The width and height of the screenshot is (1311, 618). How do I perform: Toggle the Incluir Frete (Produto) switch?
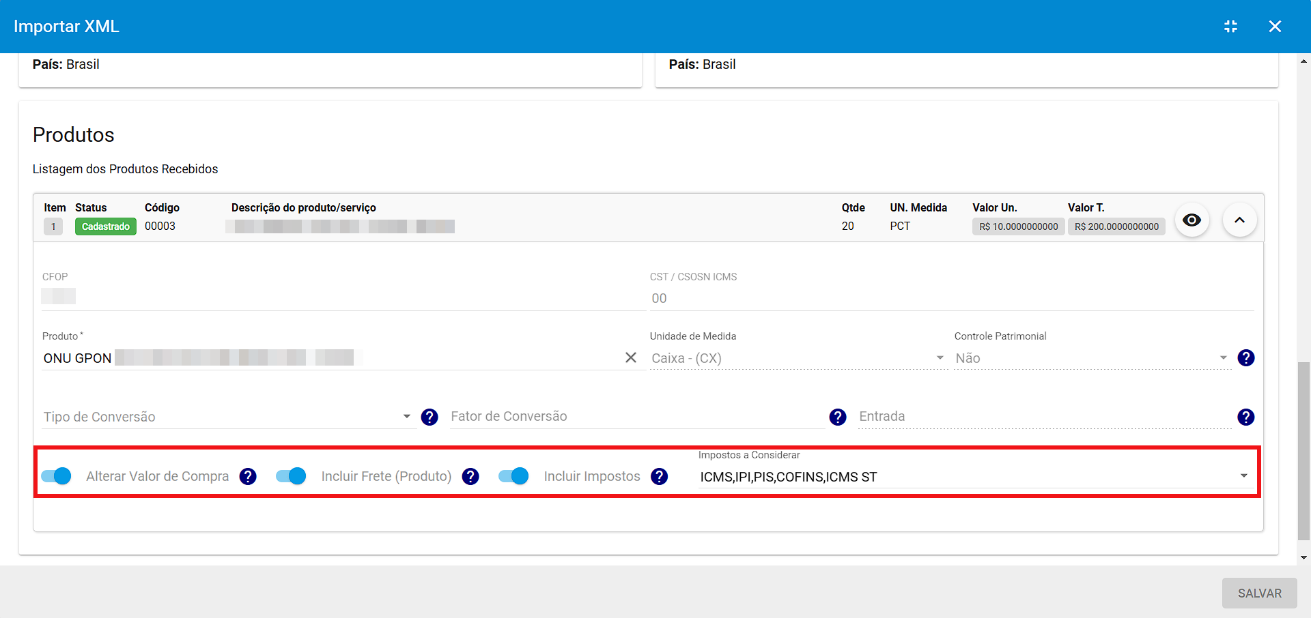pyautogui.click(x=291, y=476)
